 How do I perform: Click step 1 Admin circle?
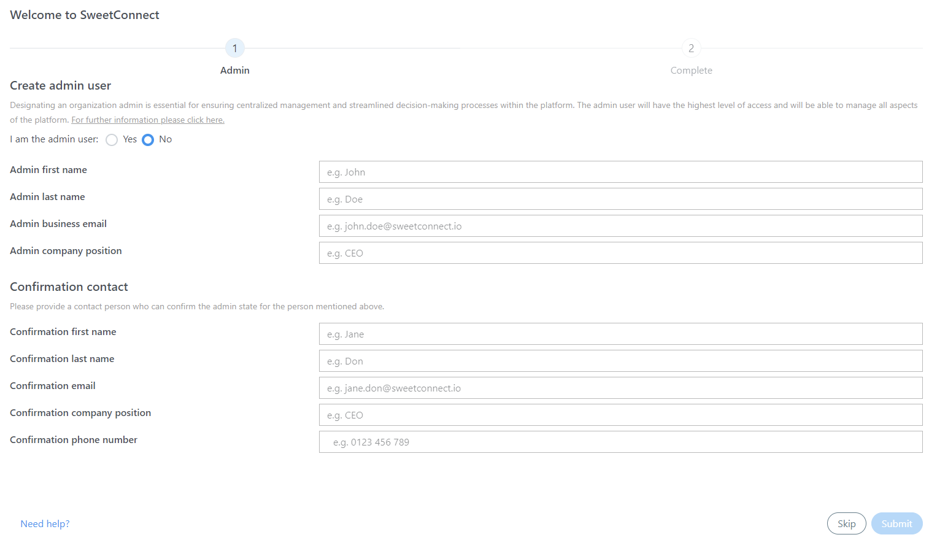235,48
